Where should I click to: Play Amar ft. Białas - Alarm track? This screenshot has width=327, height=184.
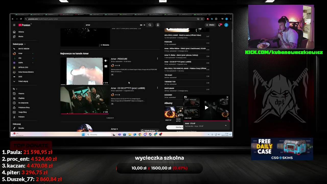187,56
